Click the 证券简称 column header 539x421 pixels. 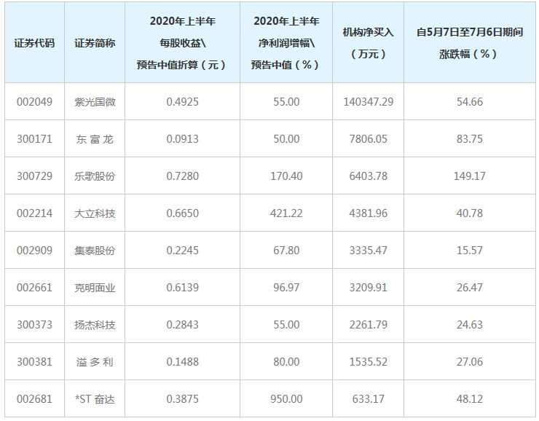click(x=95, y=43)
